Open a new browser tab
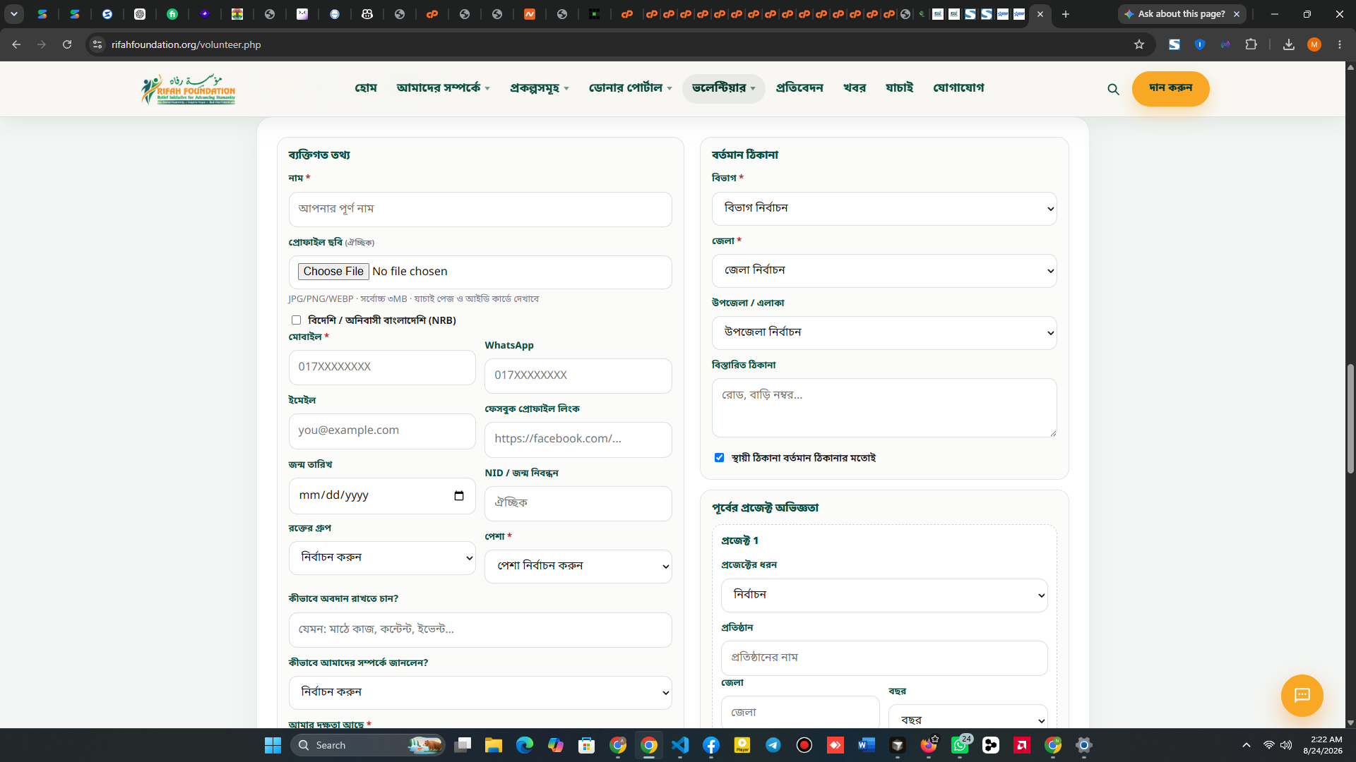 pyautogui.click(x=1066, y=14)
